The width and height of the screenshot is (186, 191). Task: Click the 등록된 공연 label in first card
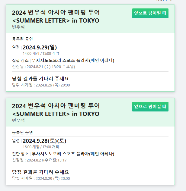point(22,39)
